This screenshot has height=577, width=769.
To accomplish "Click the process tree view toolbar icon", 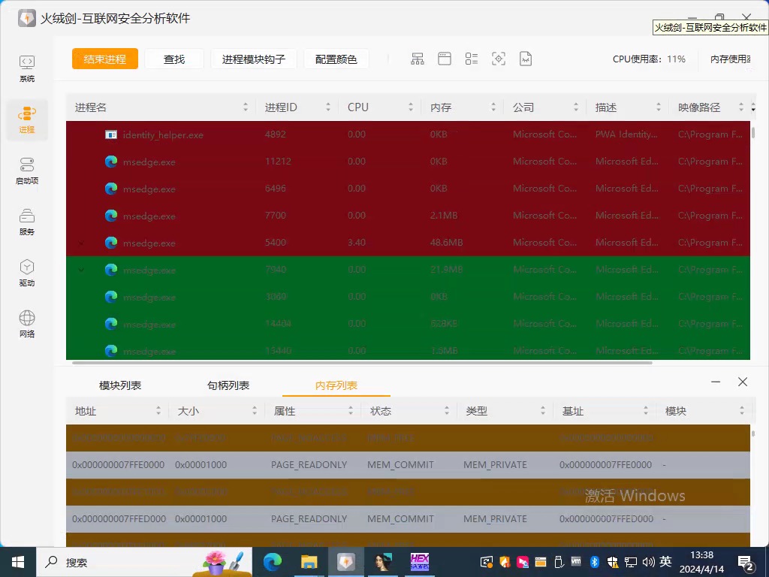I will point(418,59).
